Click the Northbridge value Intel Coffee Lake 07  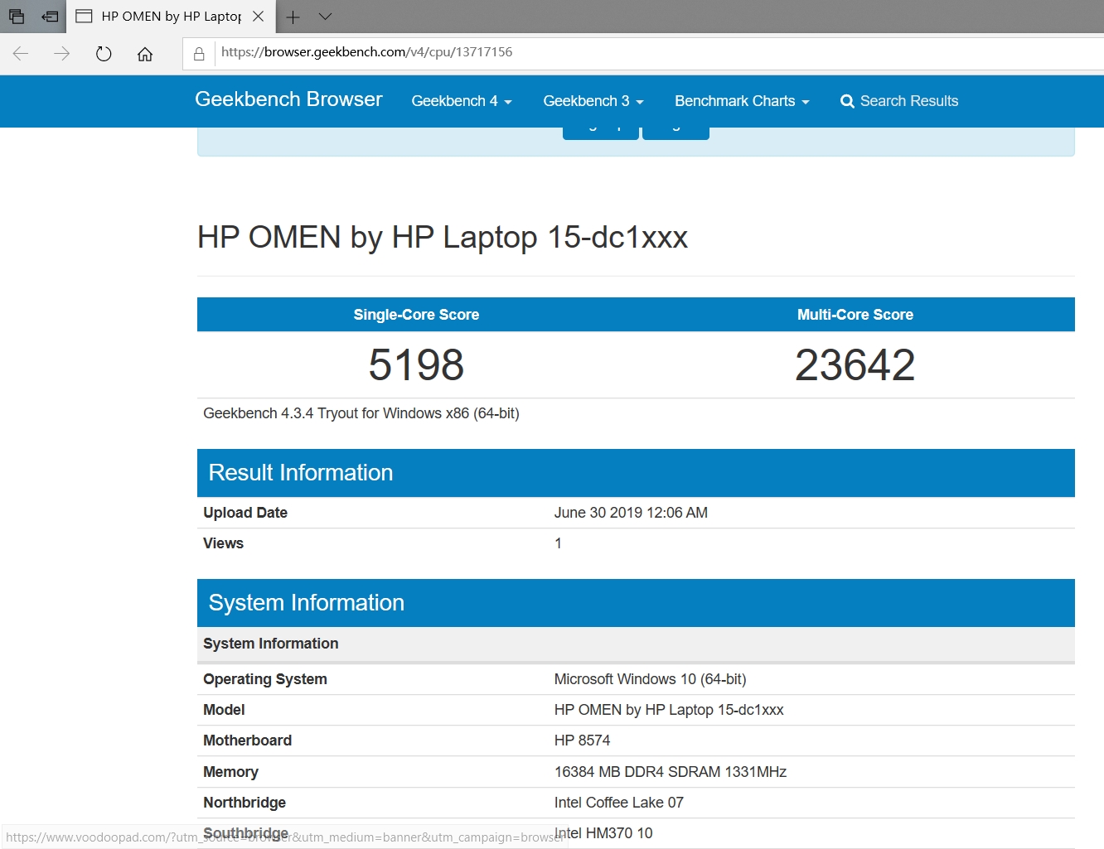(x=619, y=803)
